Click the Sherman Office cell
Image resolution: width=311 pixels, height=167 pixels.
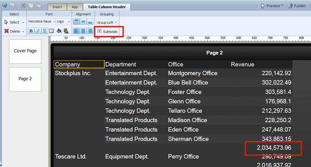[x=188, y=139]
